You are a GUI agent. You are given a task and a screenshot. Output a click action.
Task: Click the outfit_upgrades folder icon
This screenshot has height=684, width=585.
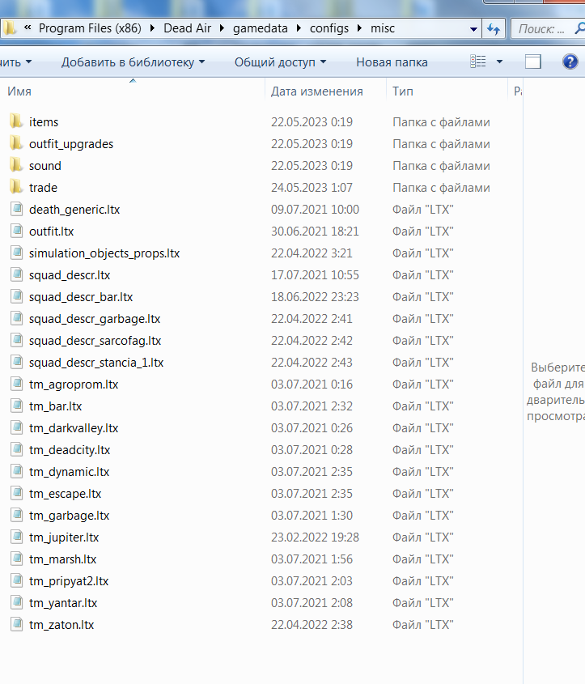click(x=16, y=143)
